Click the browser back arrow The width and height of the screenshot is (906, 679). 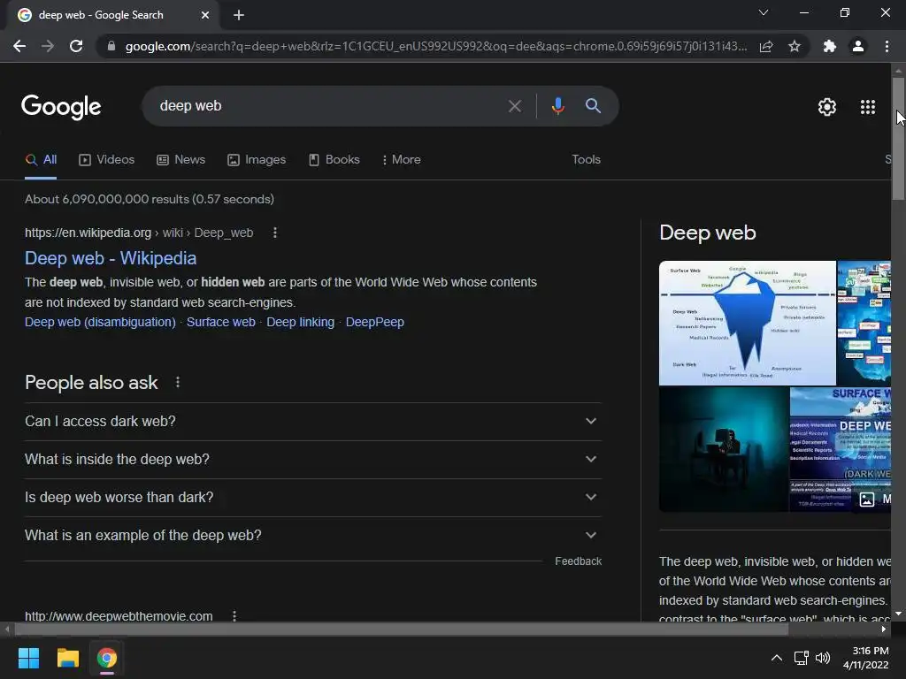[19, 46]
